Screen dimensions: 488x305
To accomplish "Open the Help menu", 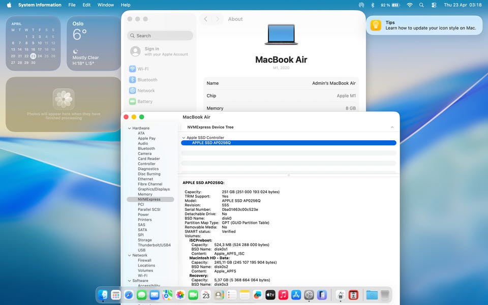I will click(x=126, y=5).
